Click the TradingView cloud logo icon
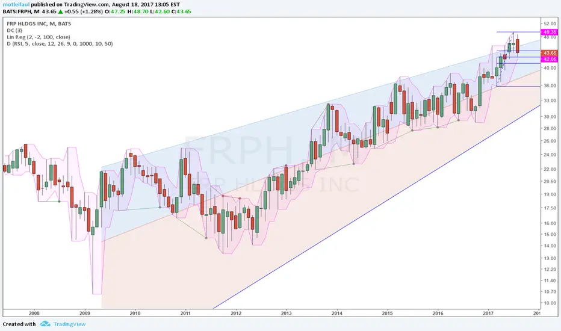The width and height of the screenshot is (561, 331). click(45, 324)
